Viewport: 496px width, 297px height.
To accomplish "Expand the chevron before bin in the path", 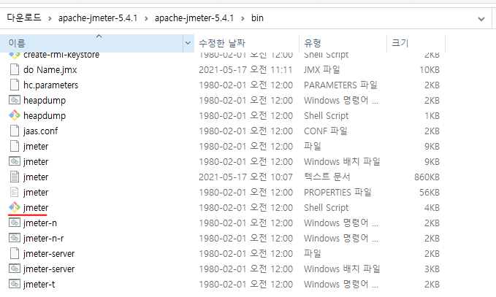I will (x=243, y=19).
